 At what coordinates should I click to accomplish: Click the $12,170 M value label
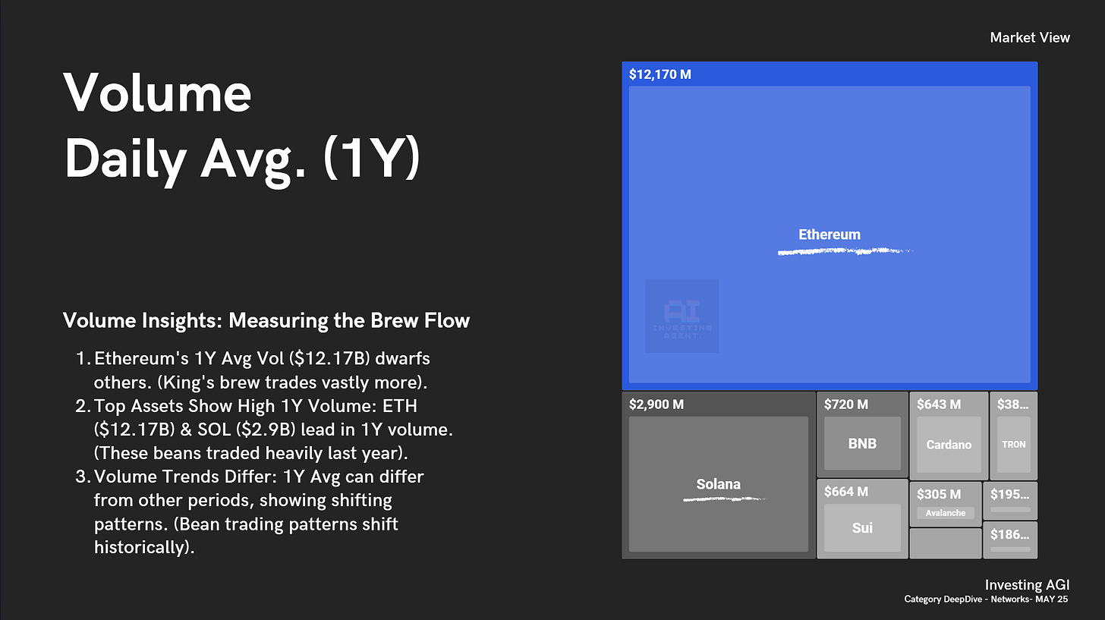pos(660,74)
